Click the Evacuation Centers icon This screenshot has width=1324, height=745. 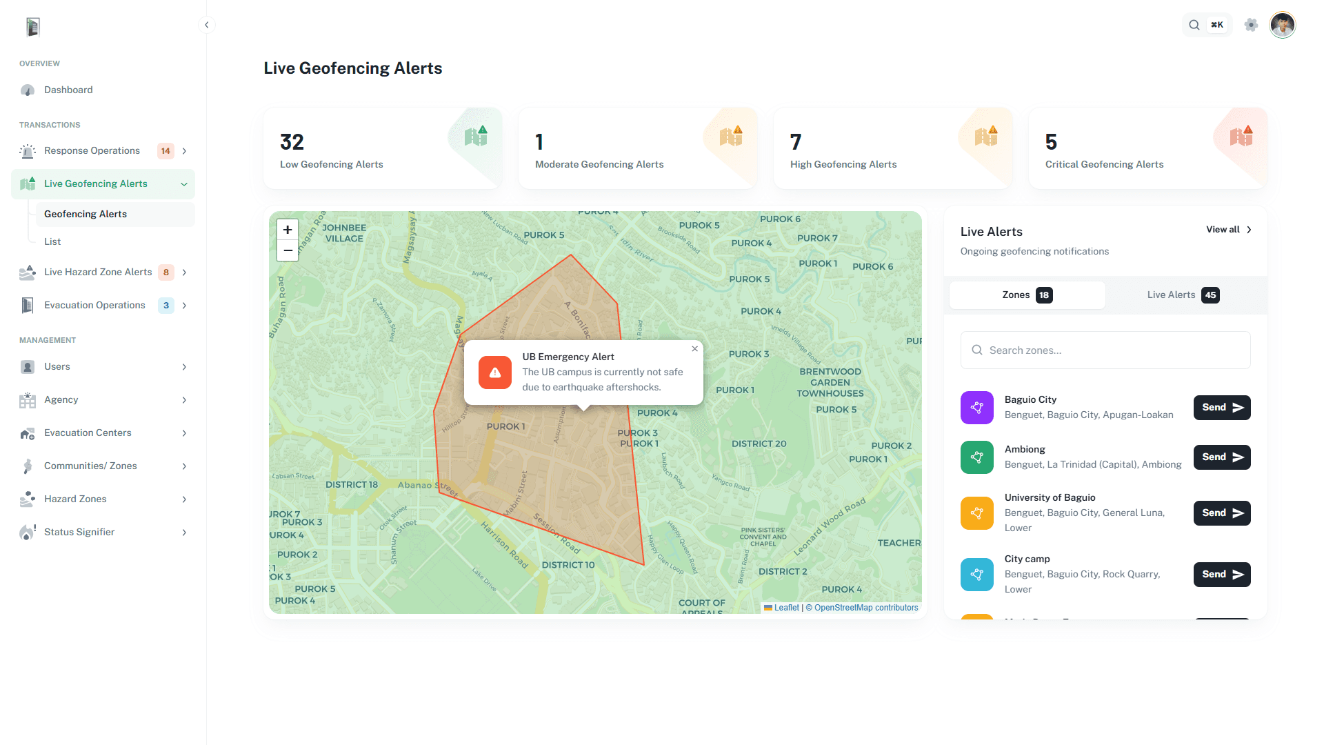point(28,433)
